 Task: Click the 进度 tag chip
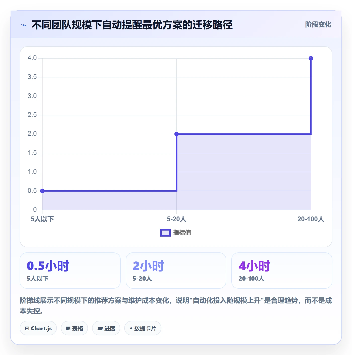pyautogui.click(x=106, y=328)
